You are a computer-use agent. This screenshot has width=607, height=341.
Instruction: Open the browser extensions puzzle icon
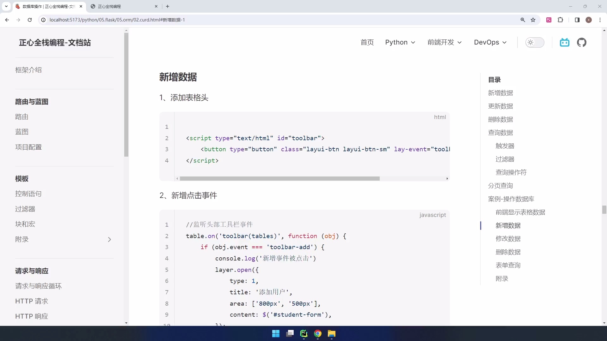tap(561, 20)
